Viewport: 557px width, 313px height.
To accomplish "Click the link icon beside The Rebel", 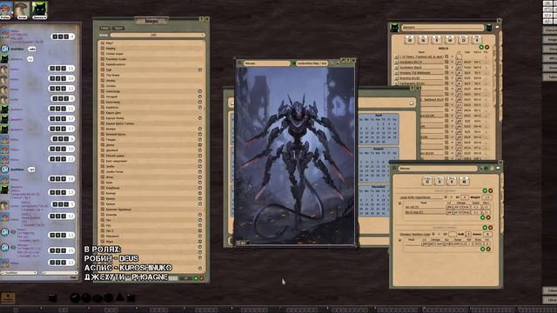I will 103,76.
